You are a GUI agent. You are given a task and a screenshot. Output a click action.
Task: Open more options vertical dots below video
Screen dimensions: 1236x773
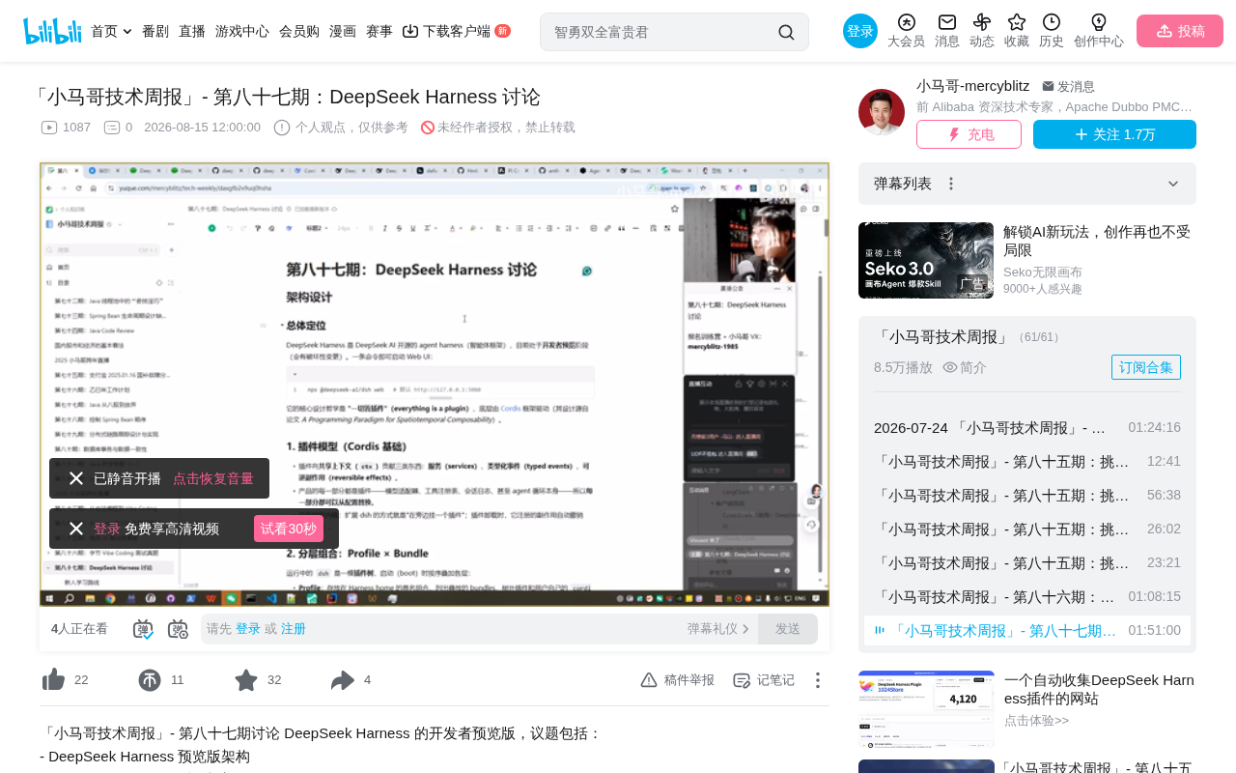817,680
